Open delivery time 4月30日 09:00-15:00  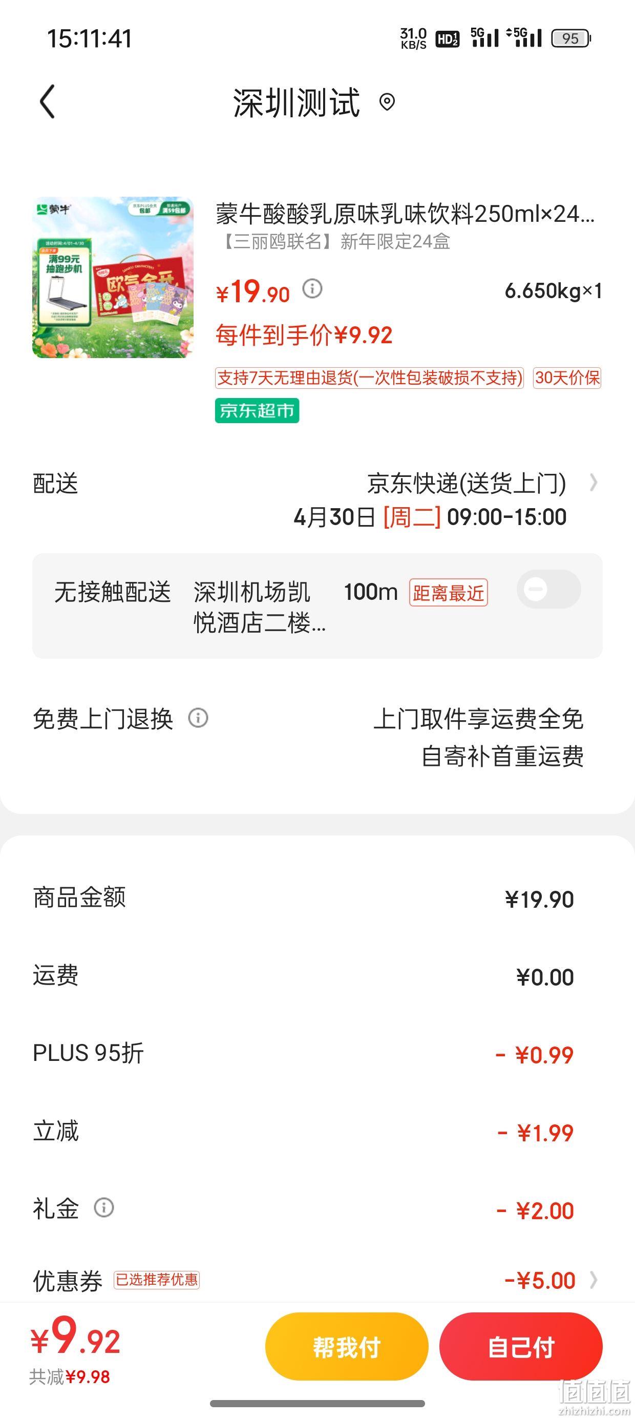coord(430,517)
